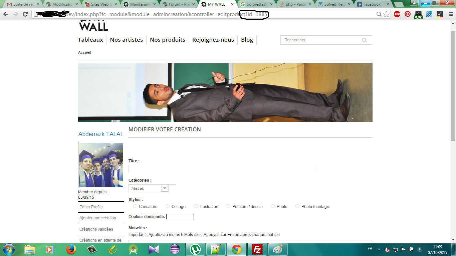Viewport: 456px width, 256px height.
Task: Switch to the Boîte de réception Gmail tab
Action: pos(23,4)
